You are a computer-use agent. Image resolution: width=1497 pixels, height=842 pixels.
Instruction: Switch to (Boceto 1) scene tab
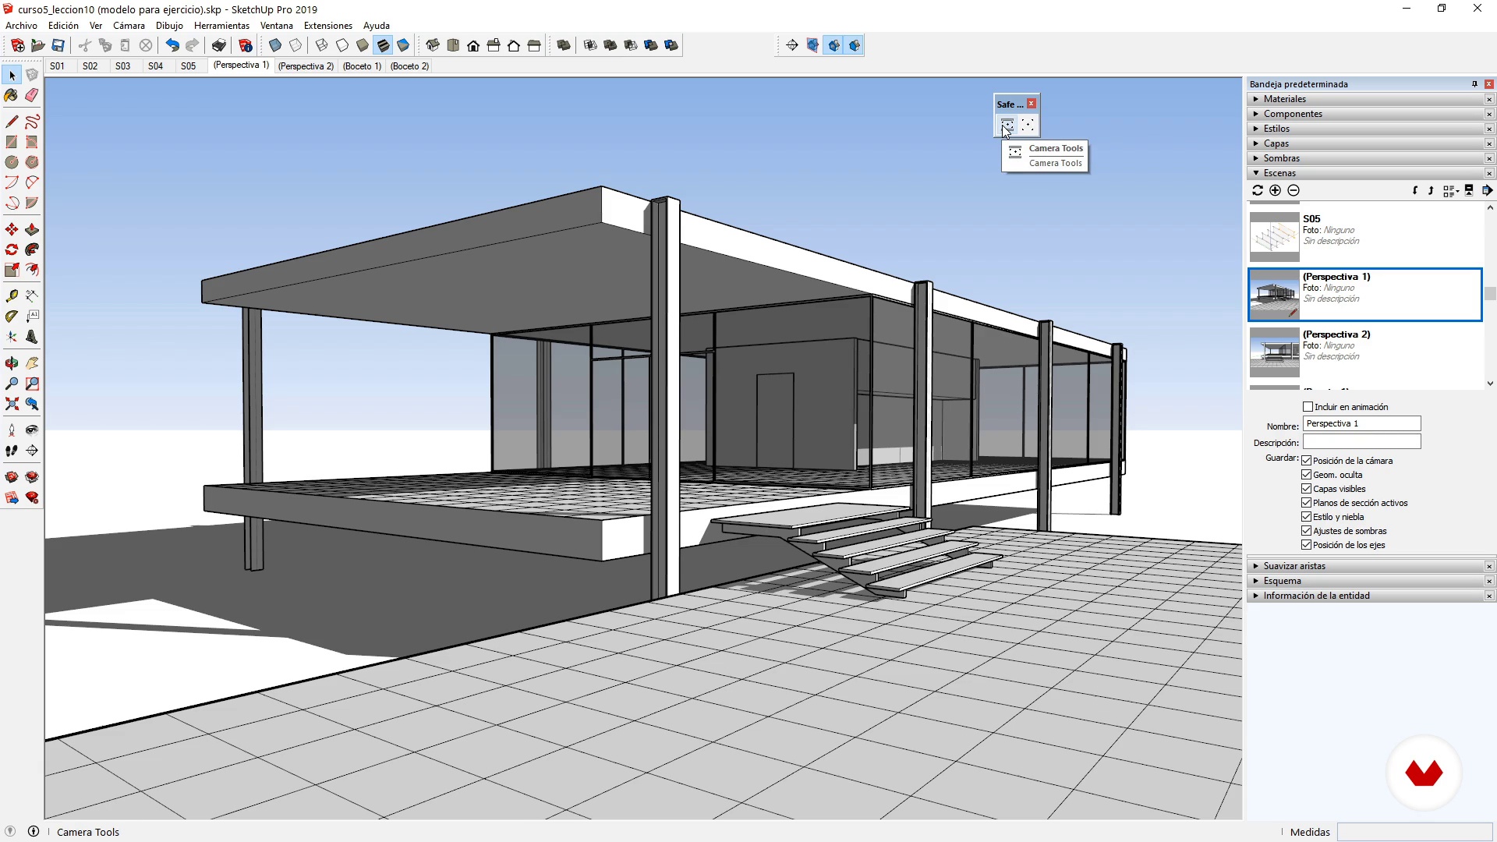362,66
